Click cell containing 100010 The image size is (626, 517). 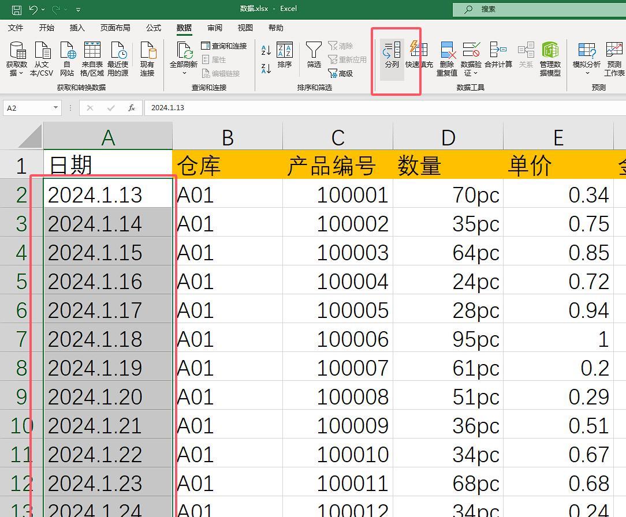338,454
